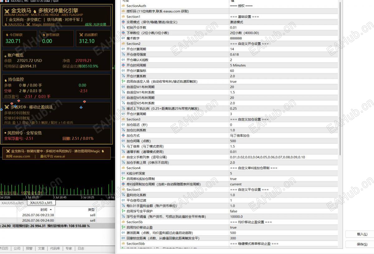Click the 01 icon beside 开仓确认K线数
374x254 pixels.
(123, 60)
